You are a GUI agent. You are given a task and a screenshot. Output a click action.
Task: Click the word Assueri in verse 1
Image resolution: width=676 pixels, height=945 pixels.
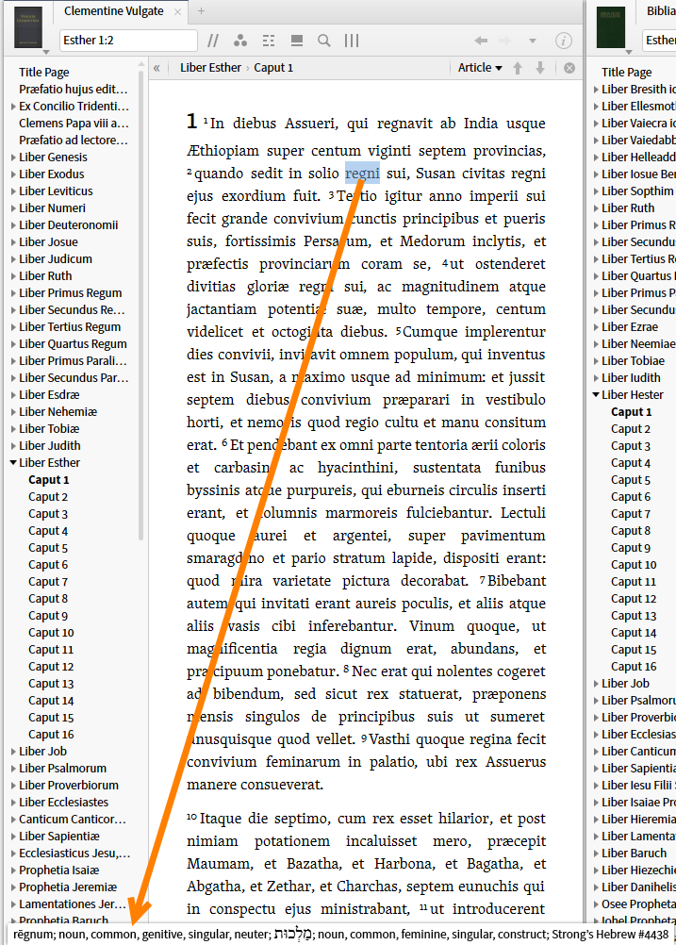click(x=311, y=124)
